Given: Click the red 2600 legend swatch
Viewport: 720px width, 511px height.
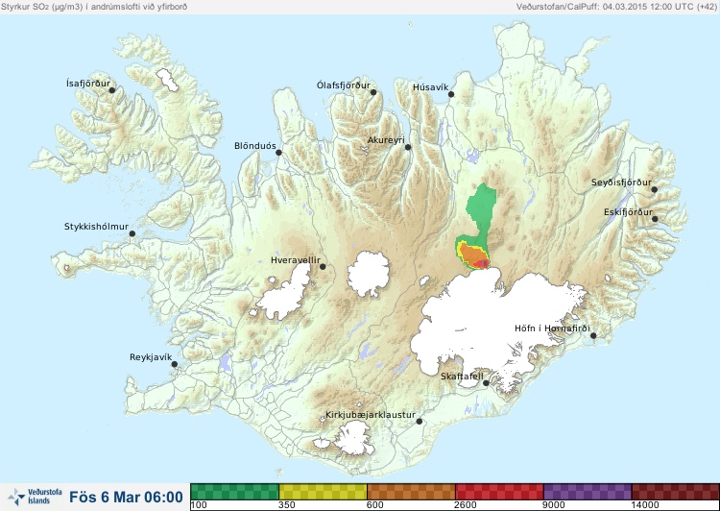Looking at the screenshot, I should coord(499,492).
